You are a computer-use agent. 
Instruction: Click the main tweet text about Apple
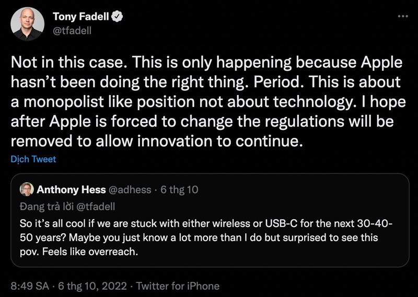point(208,101)
